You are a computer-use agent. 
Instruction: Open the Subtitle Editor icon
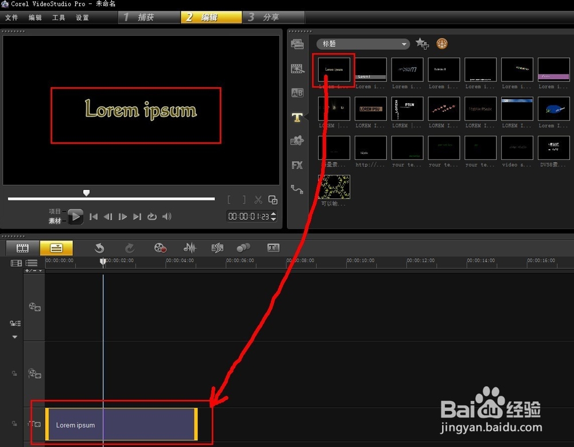[x=273, y=248]
